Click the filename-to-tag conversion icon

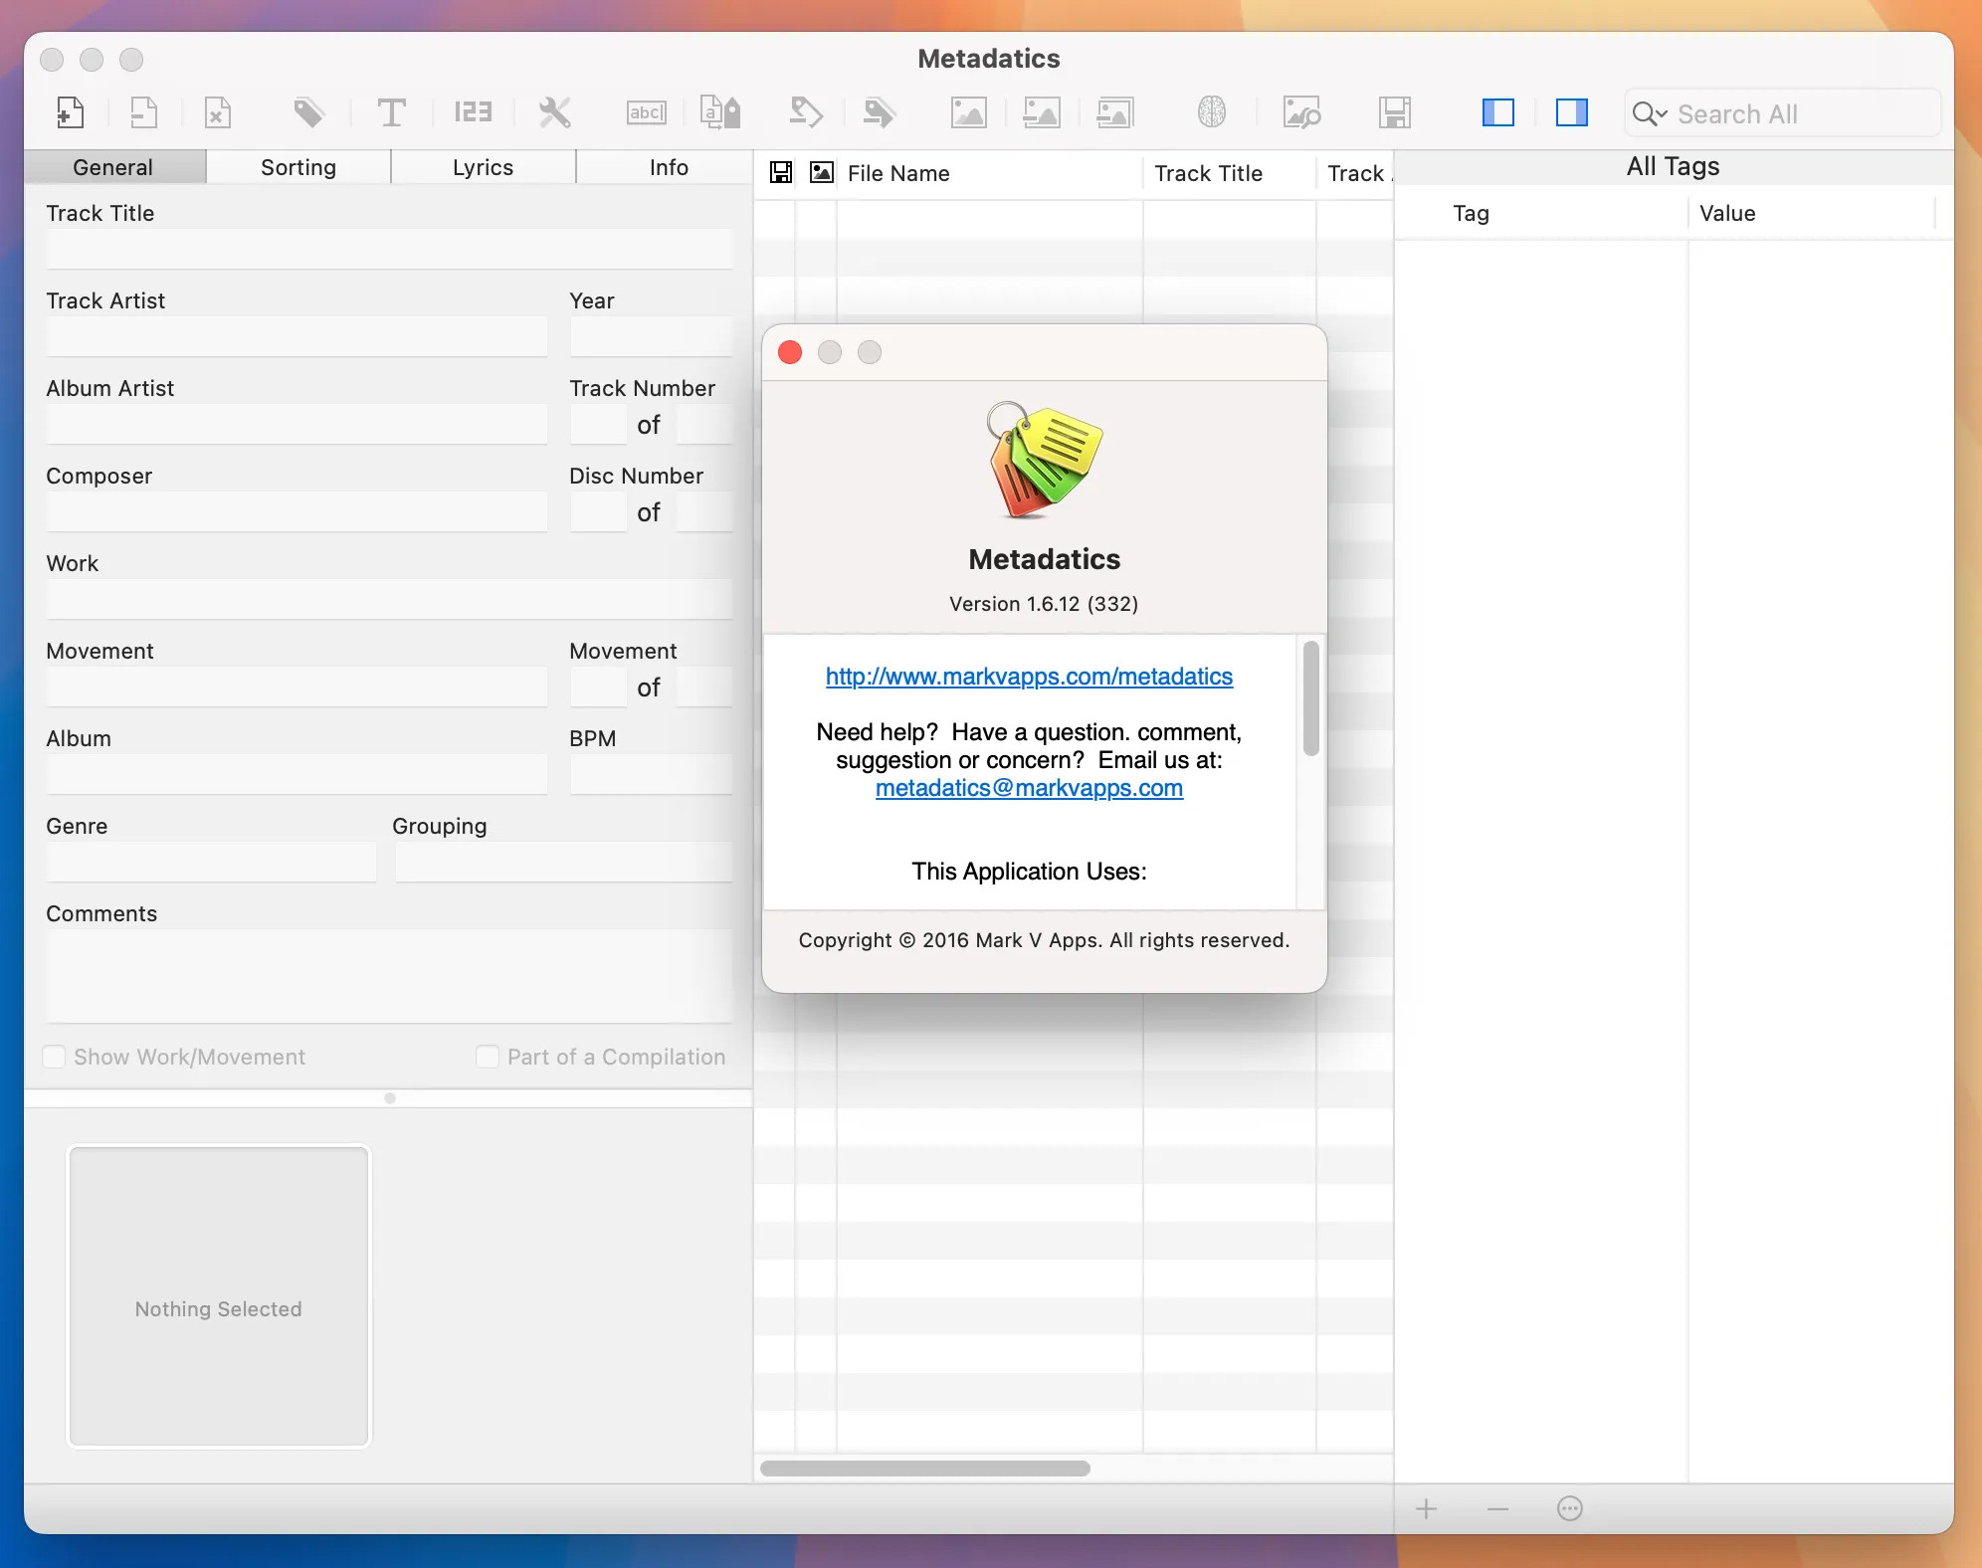[719, 112]
